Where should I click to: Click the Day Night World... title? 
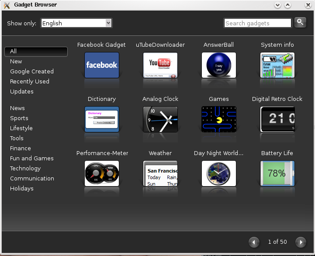click(218, 153)
